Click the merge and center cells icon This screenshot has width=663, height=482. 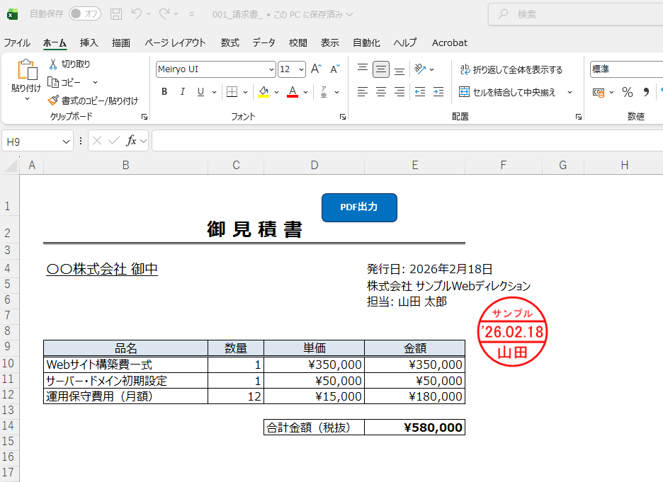coord(465,92)
